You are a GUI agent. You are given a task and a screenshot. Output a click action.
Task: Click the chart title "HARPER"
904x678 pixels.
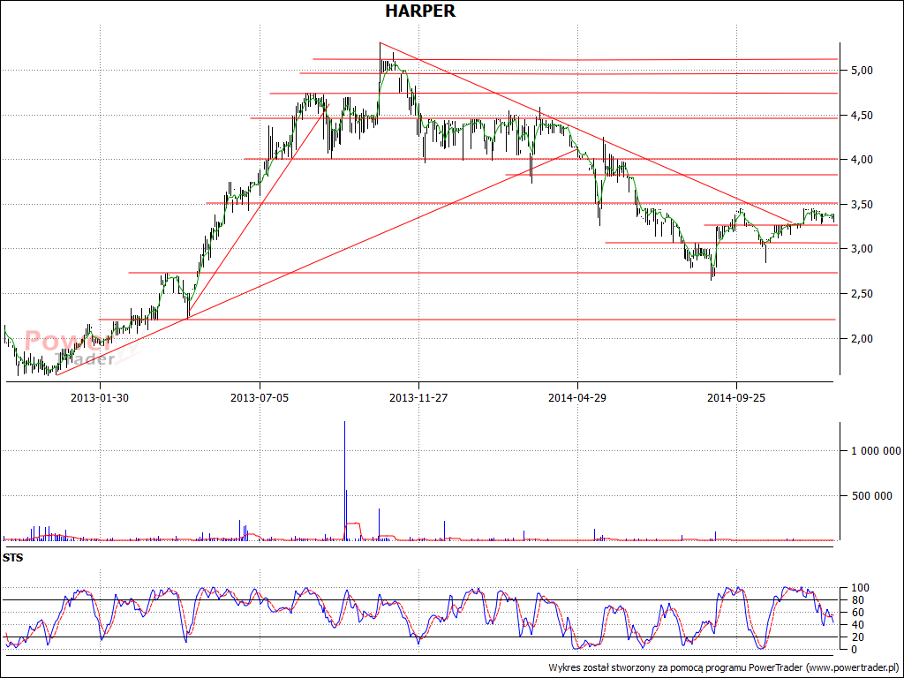[420, 11]
